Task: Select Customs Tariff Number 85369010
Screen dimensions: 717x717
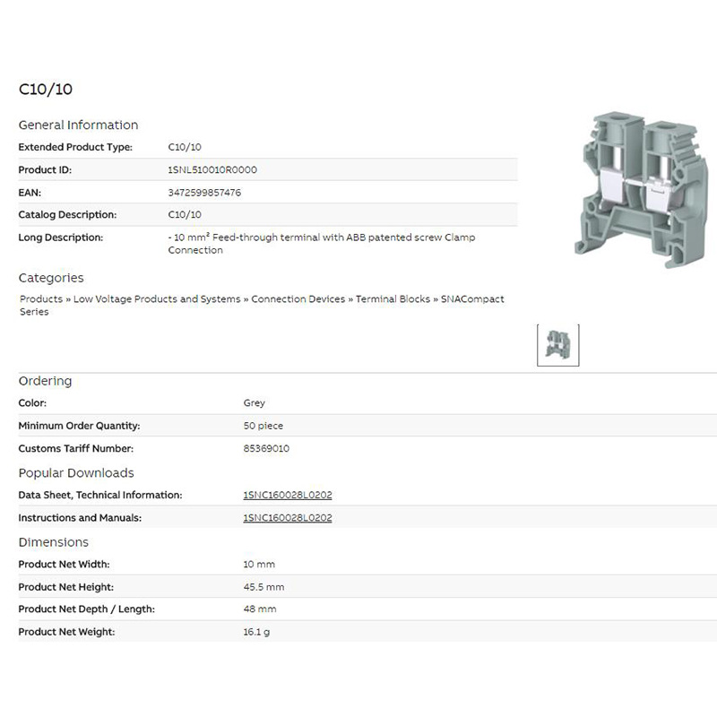Action: point(266,449)
